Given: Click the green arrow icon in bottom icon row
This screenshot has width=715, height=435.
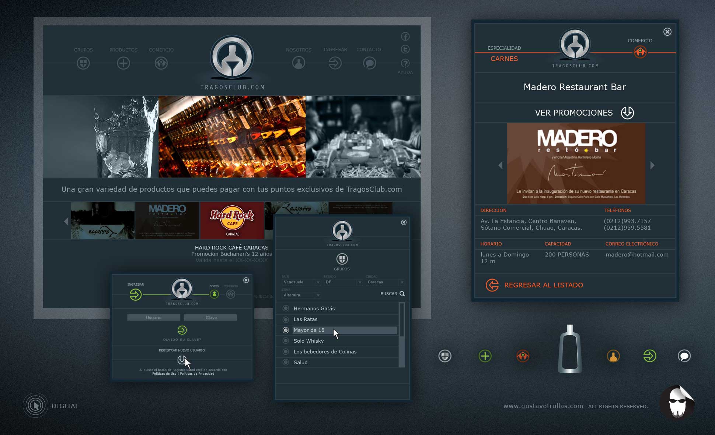Looking at the screenshot, I should pos(649,356).
